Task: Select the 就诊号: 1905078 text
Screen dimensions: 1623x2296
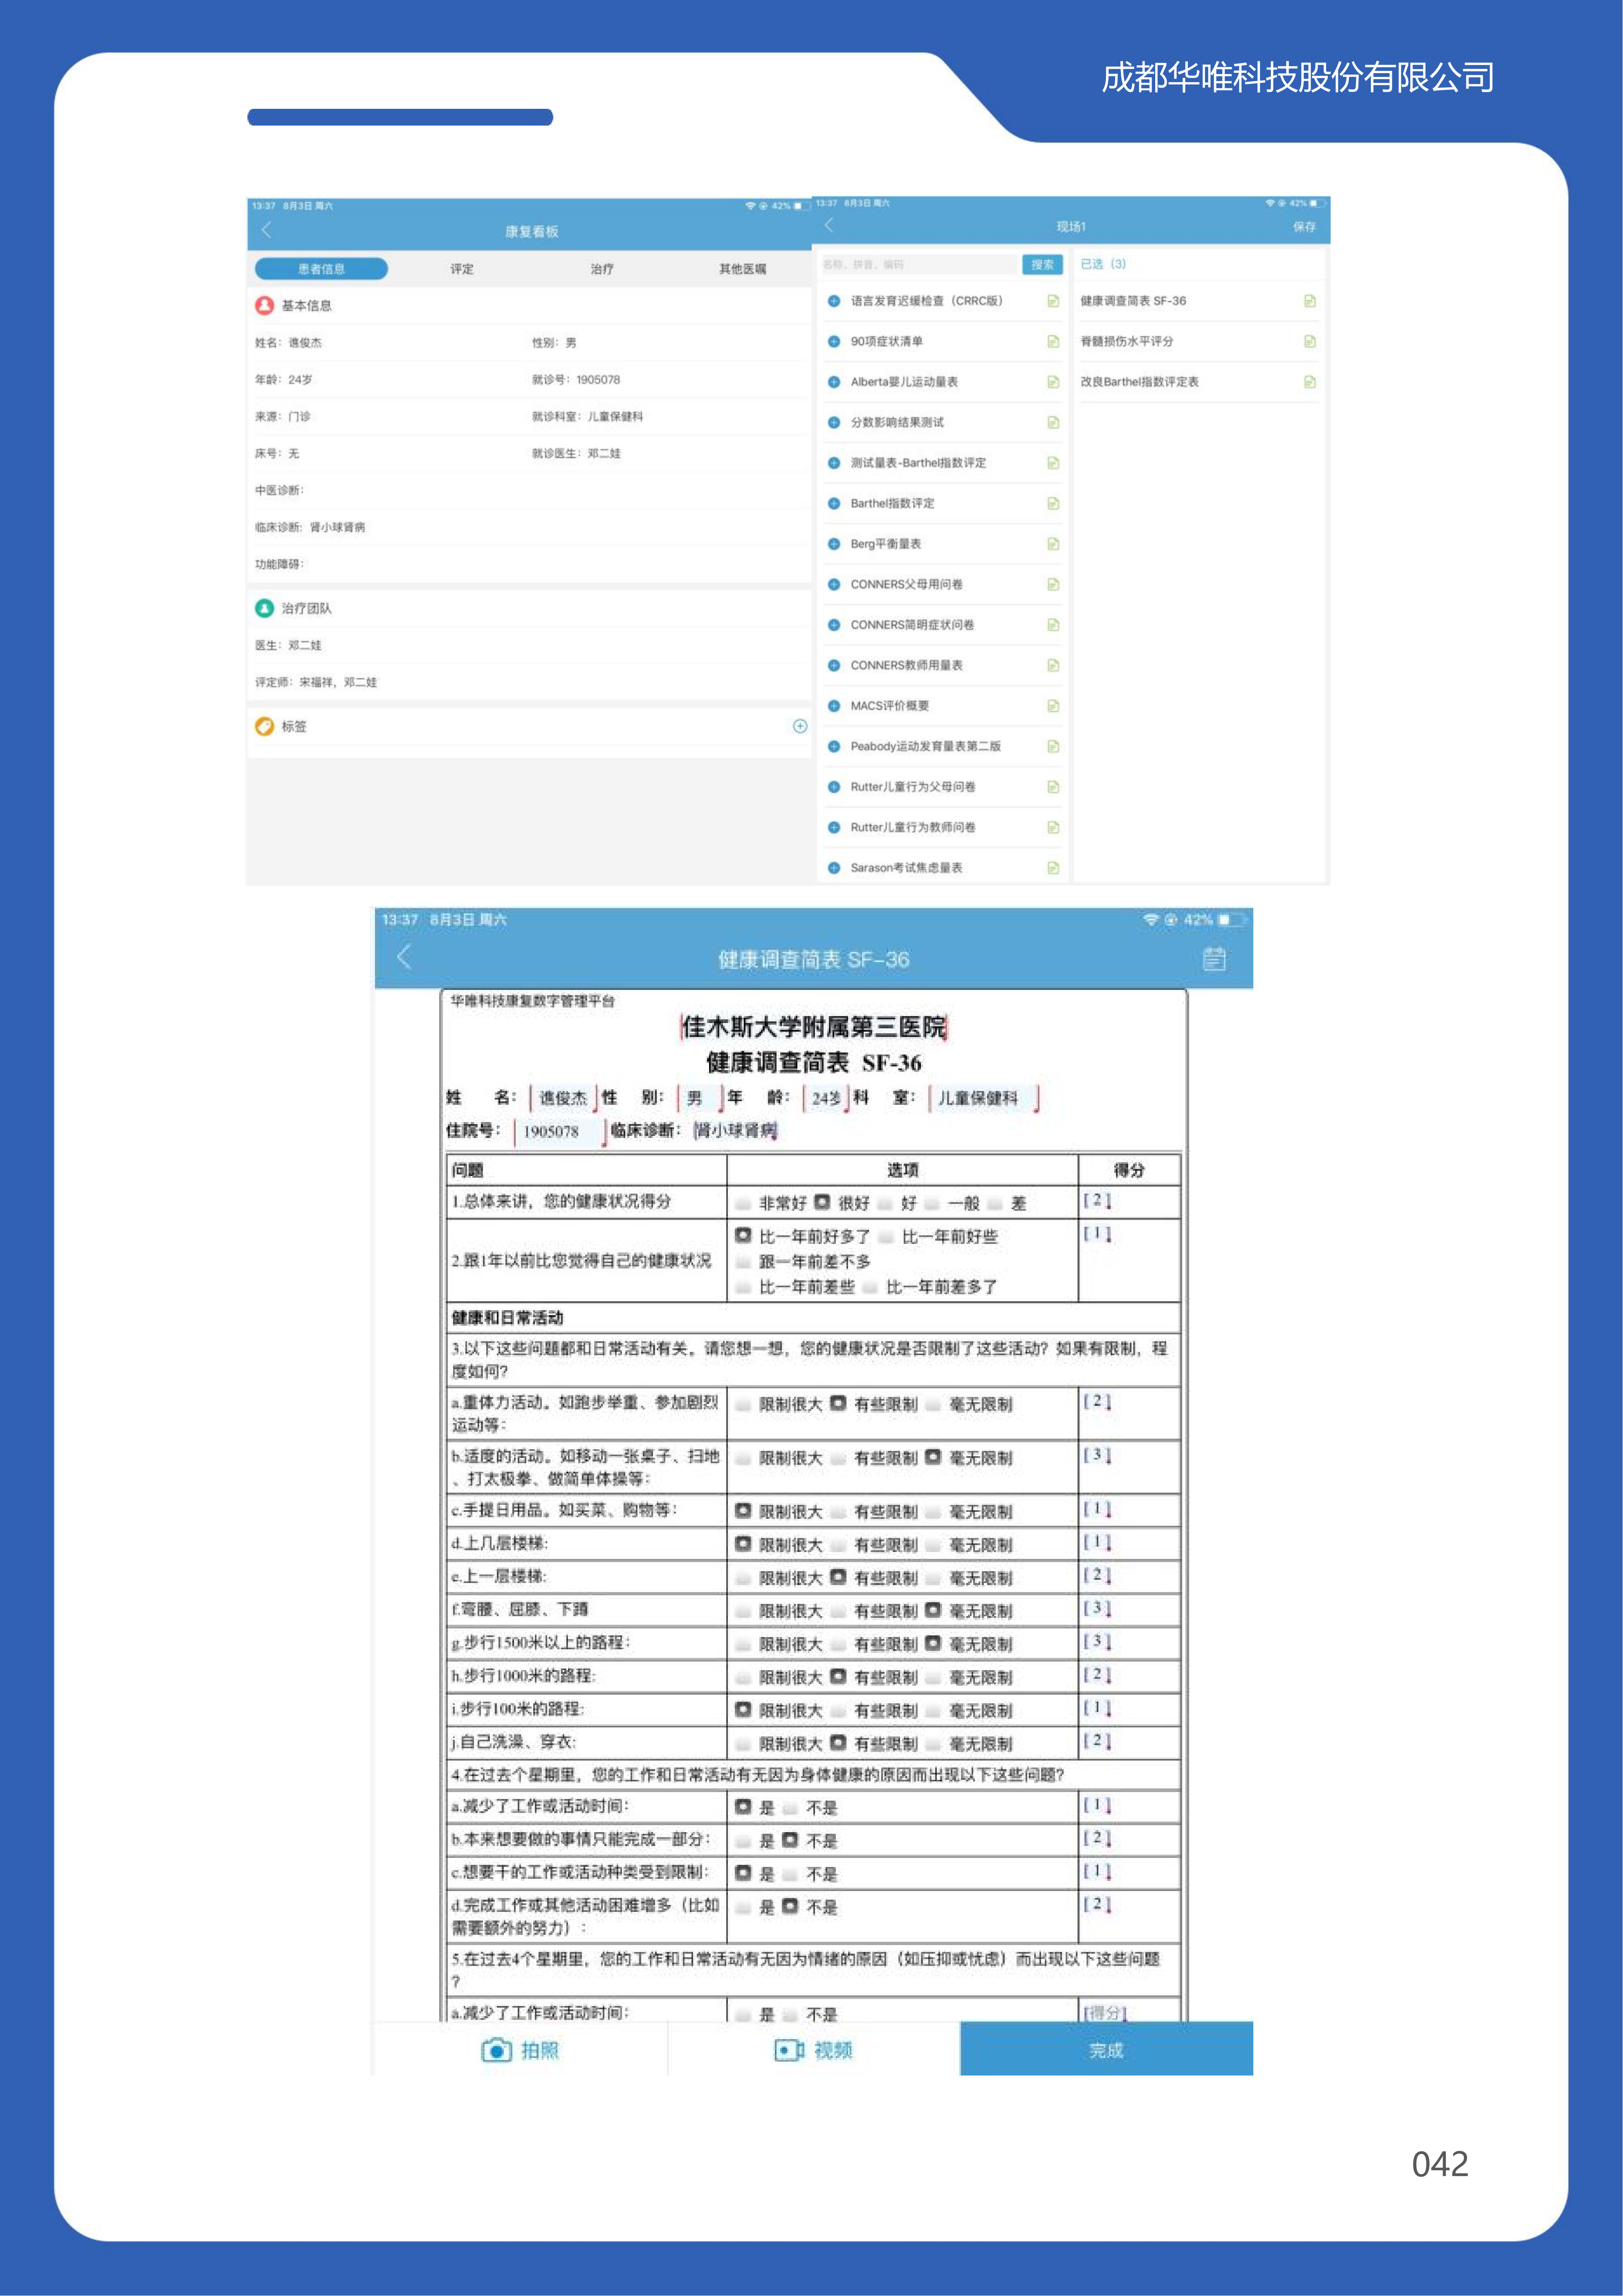Action: point(576,380)
